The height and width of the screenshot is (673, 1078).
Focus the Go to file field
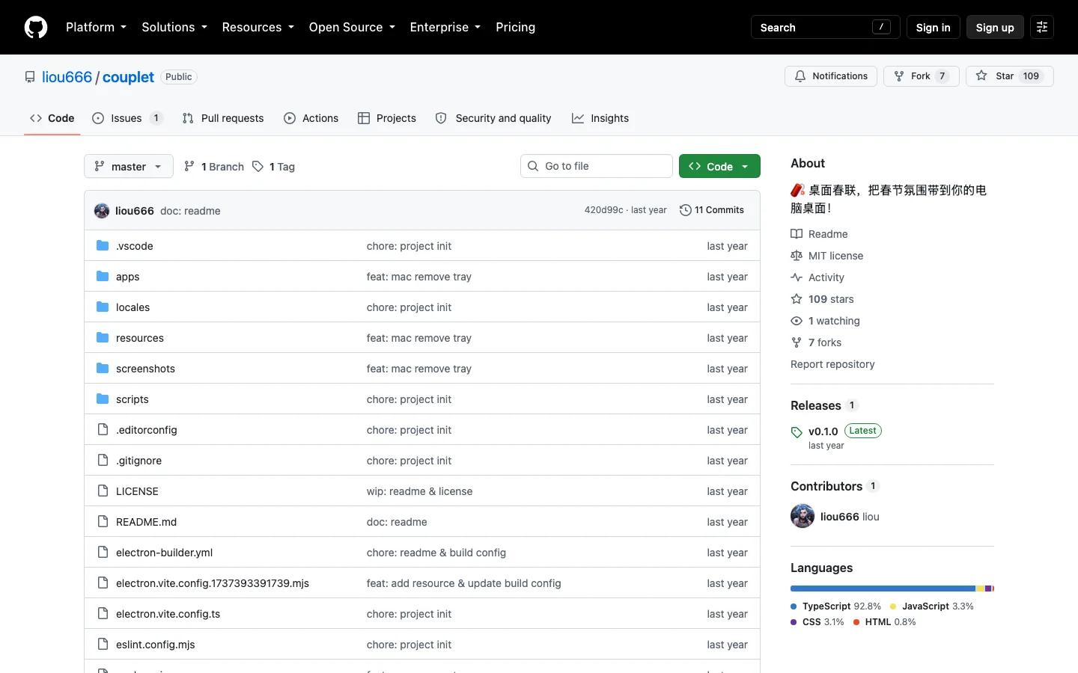tap(597, 166)
